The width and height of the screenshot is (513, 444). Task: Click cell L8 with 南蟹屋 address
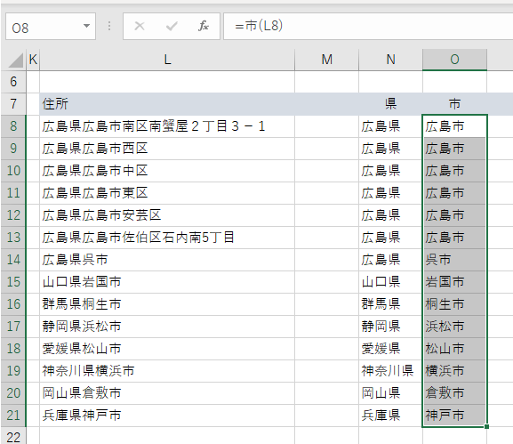(167, 126)
